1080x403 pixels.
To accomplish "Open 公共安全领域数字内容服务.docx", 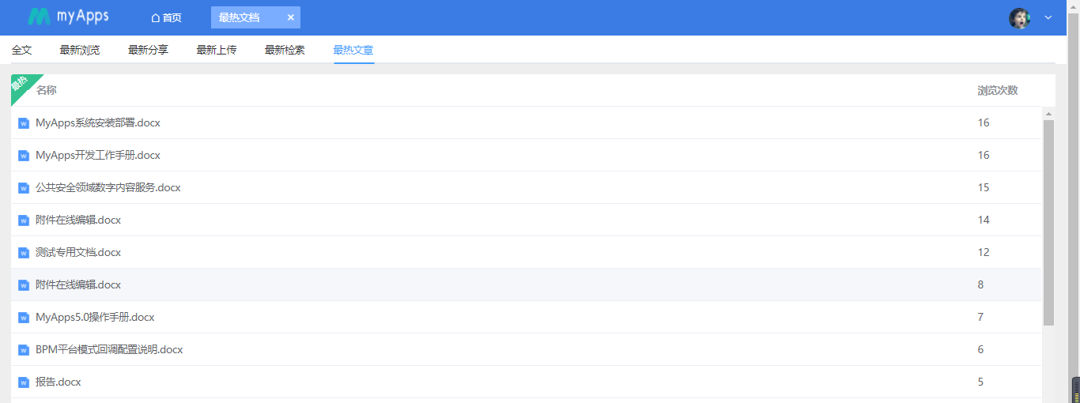I will click(108, 187).
